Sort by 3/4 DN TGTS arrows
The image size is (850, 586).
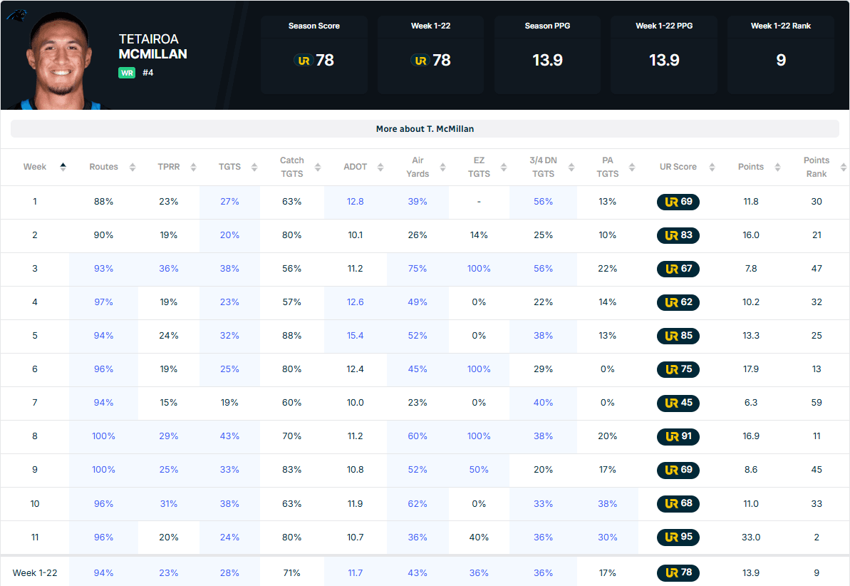coord(569,167)
